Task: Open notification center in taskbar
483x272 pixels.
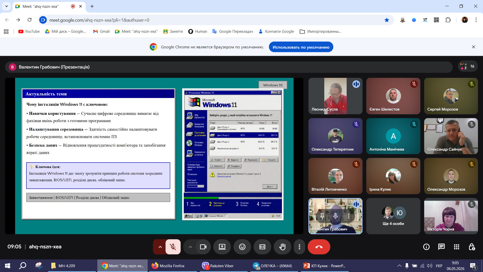Action: click(473, 266)
